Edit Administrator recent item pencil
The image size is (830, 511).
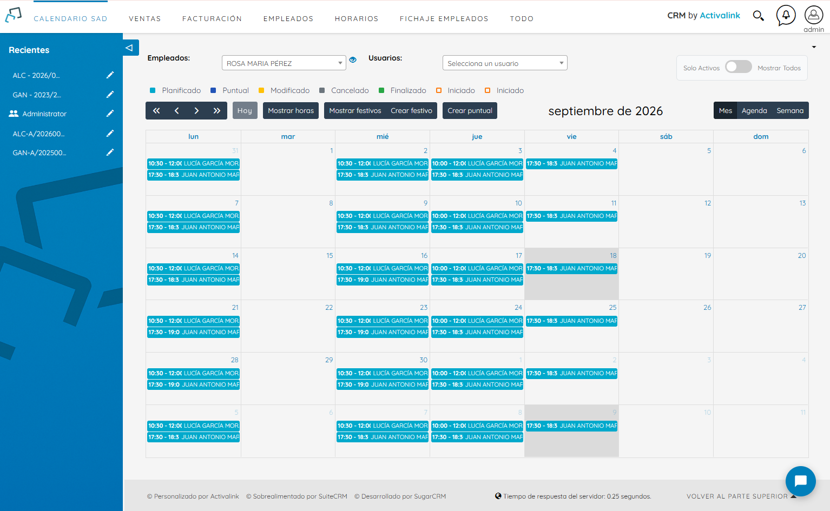(110, 114)
